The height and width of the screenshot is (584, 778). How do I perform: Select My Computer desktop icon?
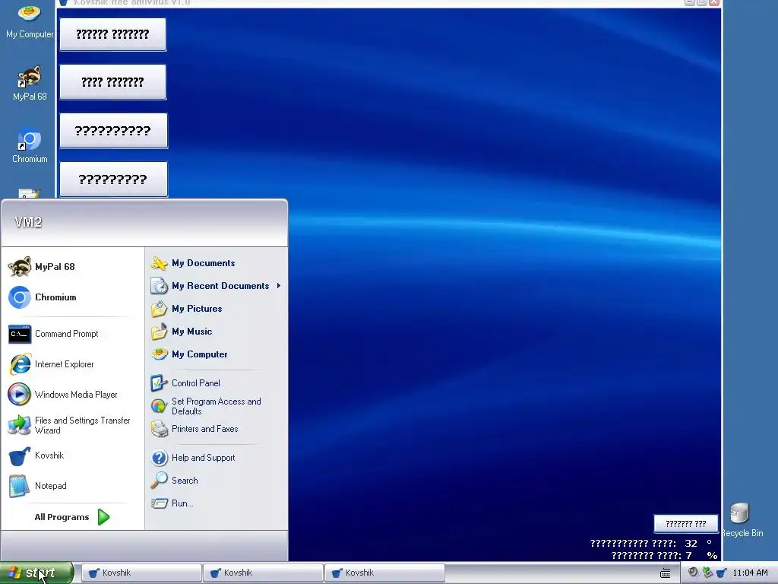pyautogui.click(x=30, y=21)
